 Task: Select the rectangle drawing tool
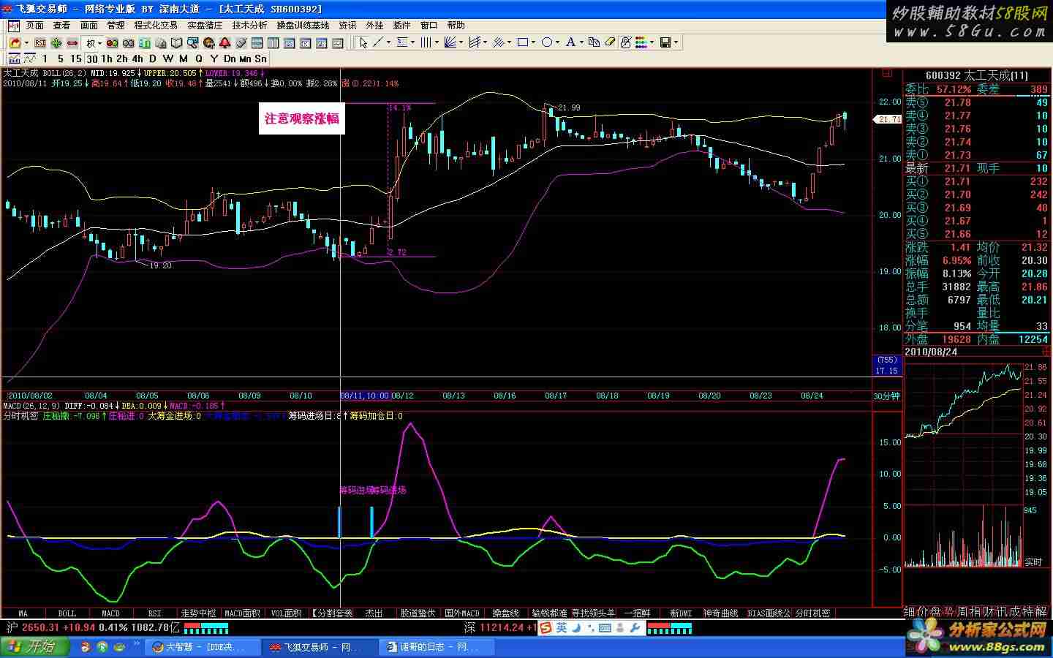click(522, 42)
